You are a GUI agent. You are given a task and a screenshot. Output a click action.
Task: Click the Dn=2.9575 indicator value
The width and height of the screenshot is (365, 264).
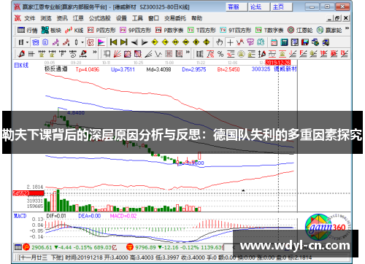pos(194,69)
